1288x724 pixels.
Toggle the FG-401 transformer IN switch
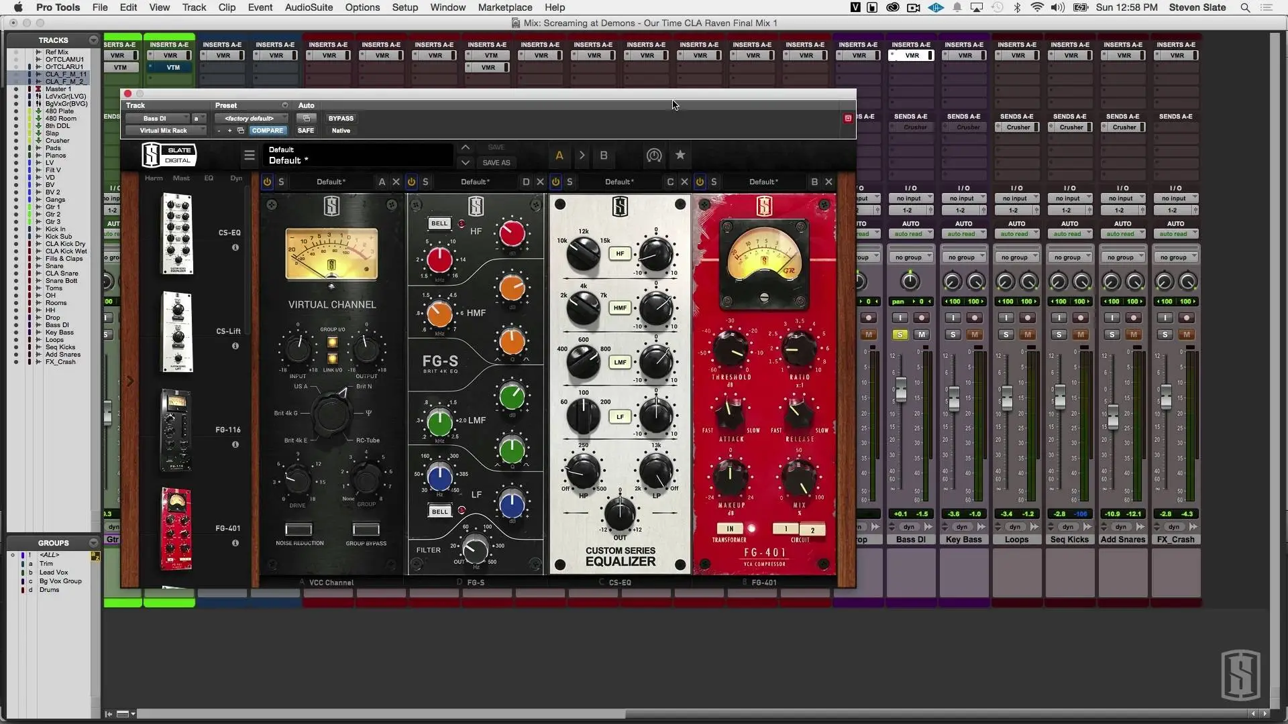(x=730, y=528)
